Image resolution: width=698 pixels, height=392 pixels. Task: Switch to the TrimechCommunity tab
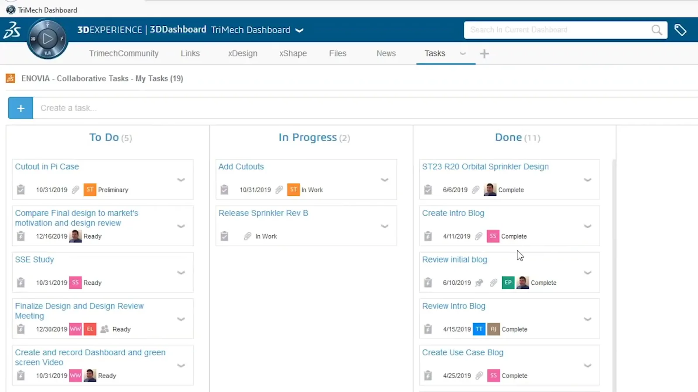coord(124,54)
